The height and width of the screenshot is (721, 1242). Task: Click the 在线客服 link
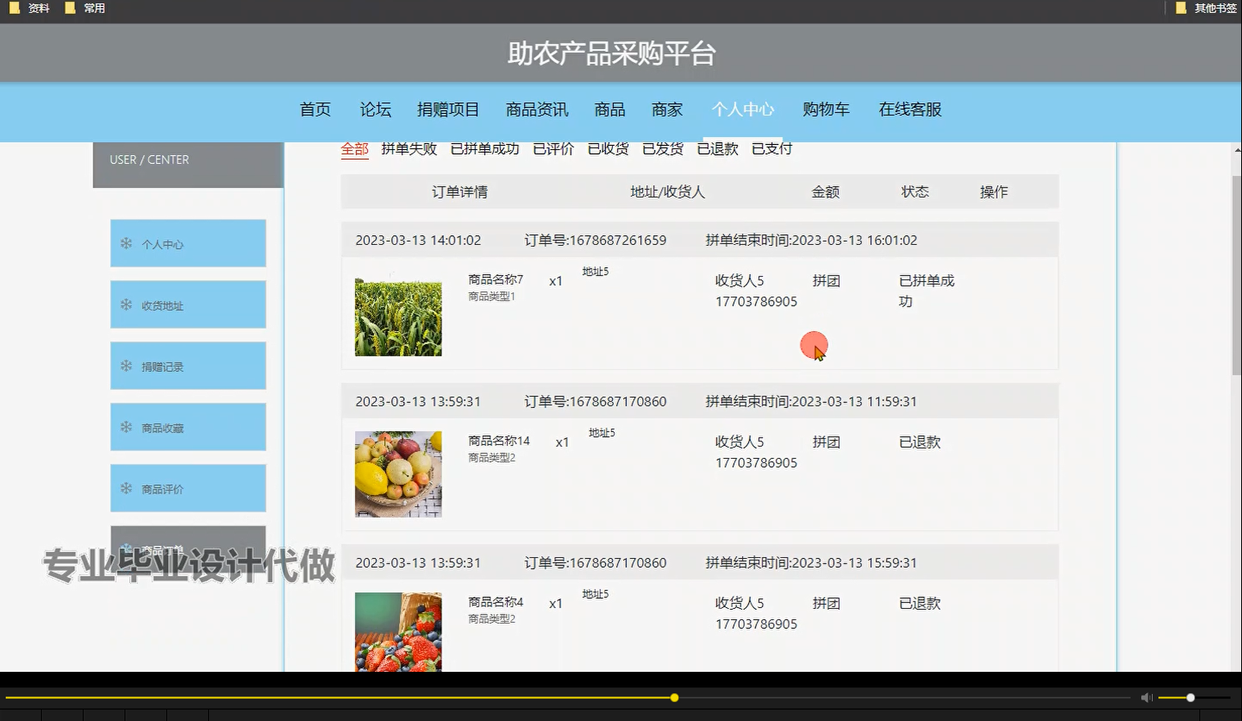coord(909,109)
